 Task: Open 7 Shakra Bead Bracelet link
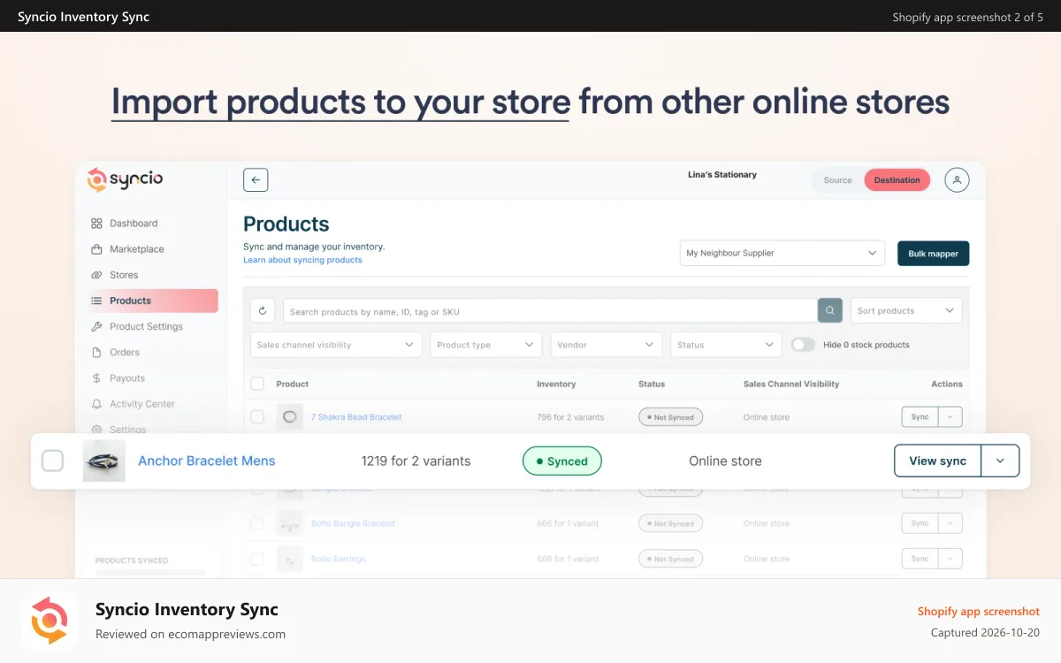[x=356, y=417]
